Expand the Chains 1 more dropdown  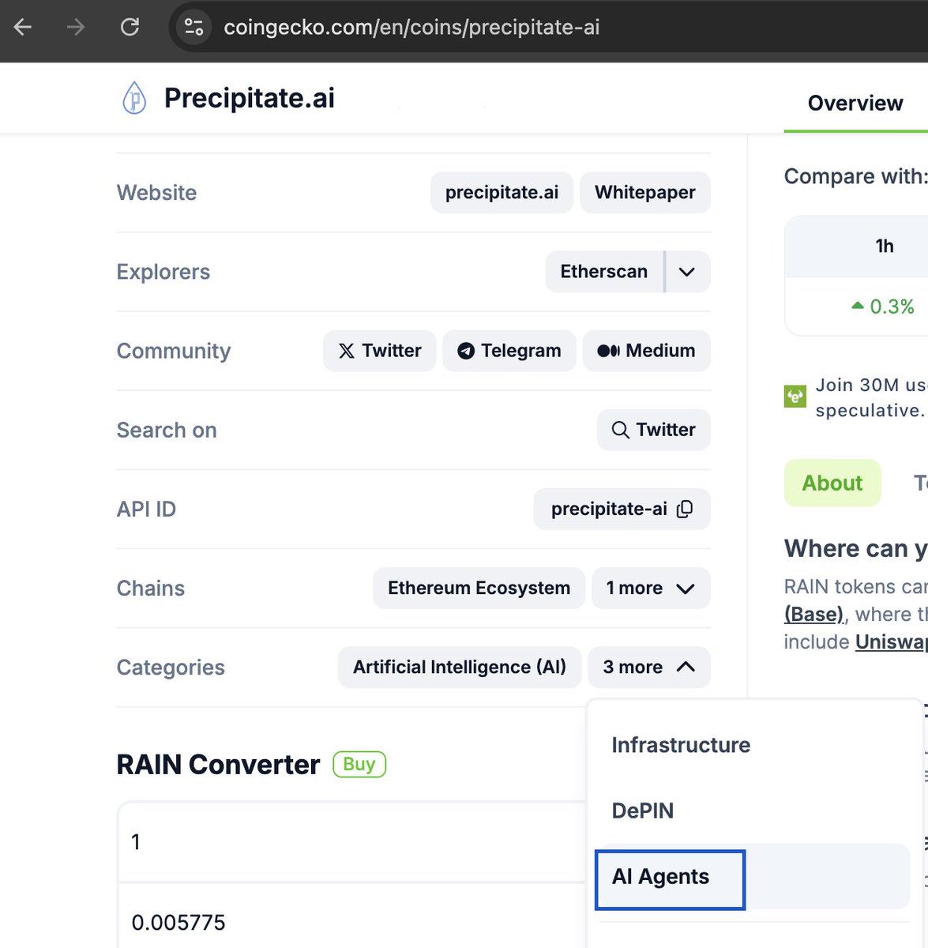click(651, 588)
